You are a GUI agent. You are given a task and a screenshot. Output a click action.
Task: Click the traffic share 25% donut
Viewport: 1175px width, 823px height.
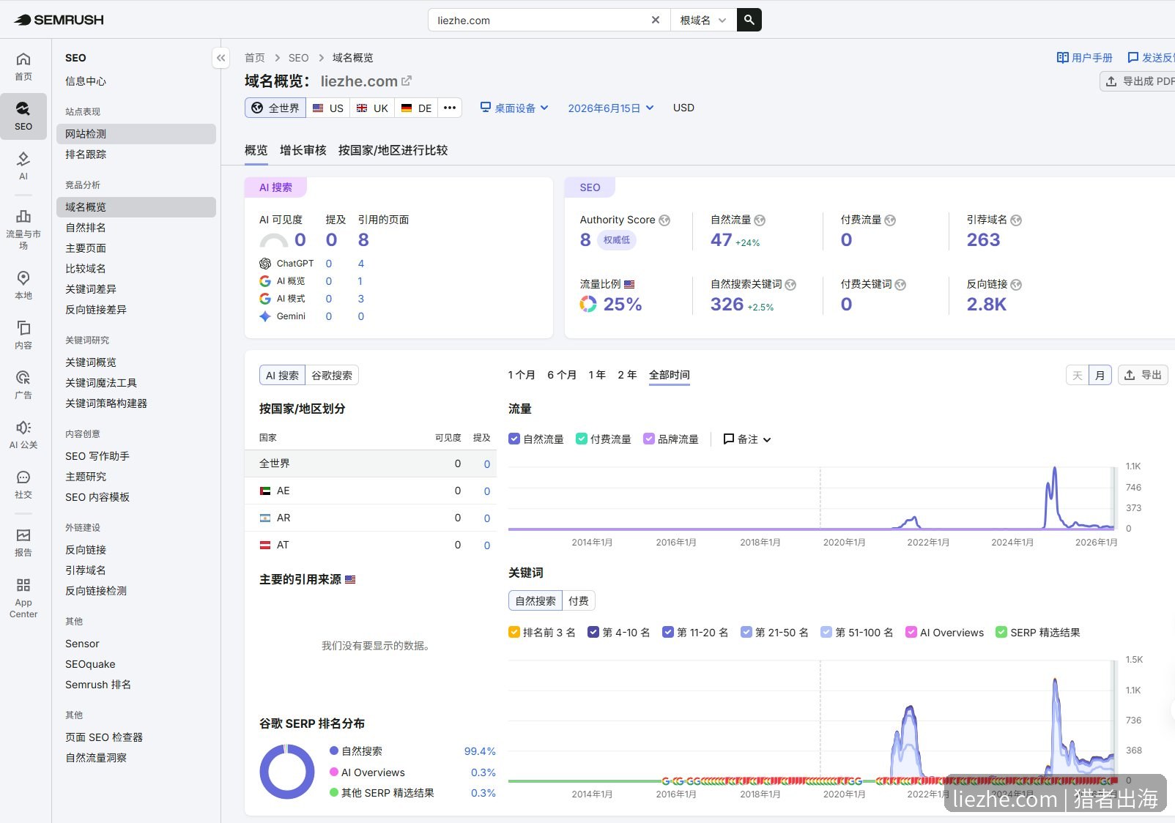point(588,304)
